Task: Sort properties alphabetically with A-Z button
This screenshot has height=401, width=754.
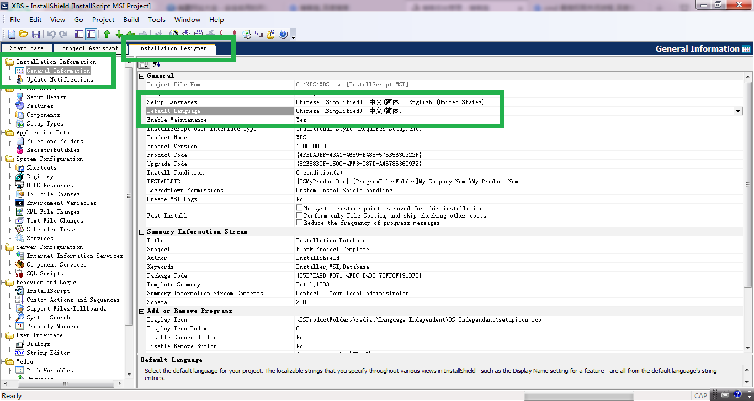Action: click(x=156, y=65)
